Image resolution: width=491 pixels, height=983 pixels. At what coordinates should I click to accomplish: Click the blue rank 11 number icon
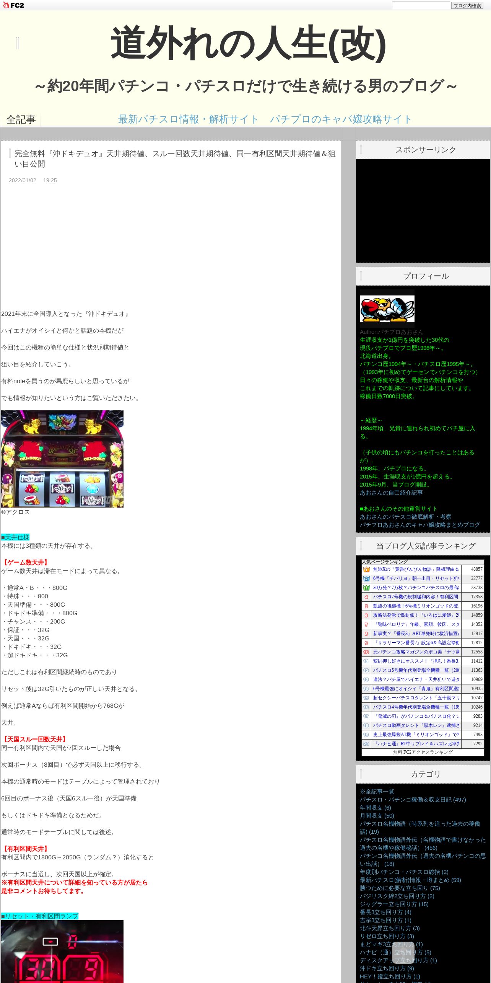click(366, 661)
